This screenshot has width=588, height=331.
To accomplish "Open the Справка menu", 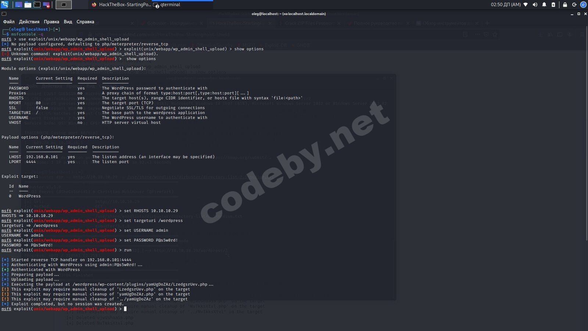I will coord(85,22).
